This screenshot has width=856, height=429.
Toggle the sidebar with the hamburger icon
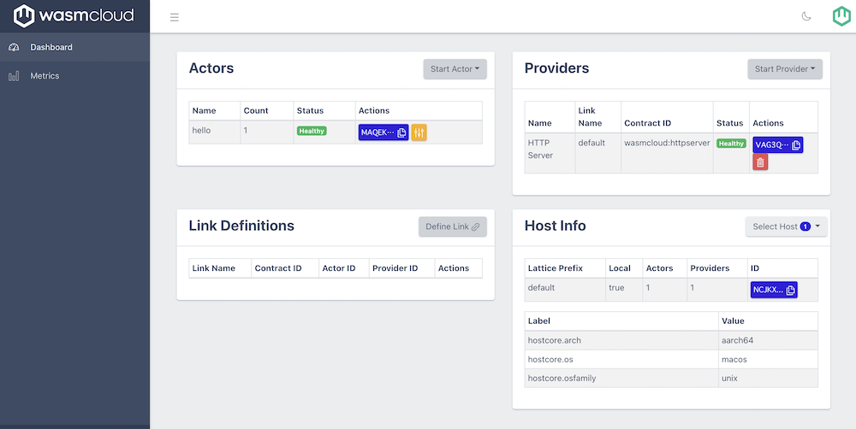click(x=175, y=17)
